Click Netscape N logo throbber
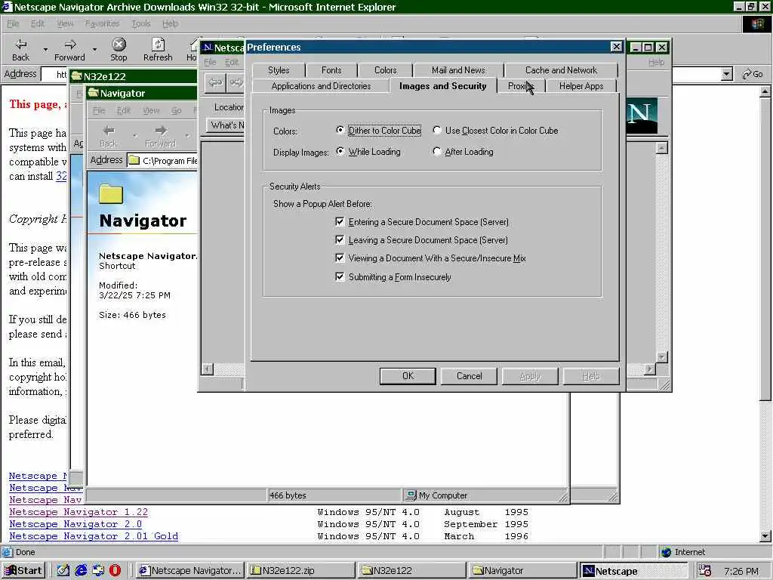The height and width of the screenshot is (580, 773). point(642,116)
